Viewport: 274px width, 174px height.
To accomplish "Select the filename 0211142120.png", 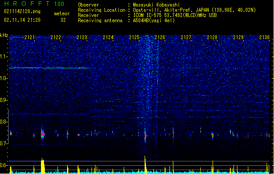I will point(22,11).
